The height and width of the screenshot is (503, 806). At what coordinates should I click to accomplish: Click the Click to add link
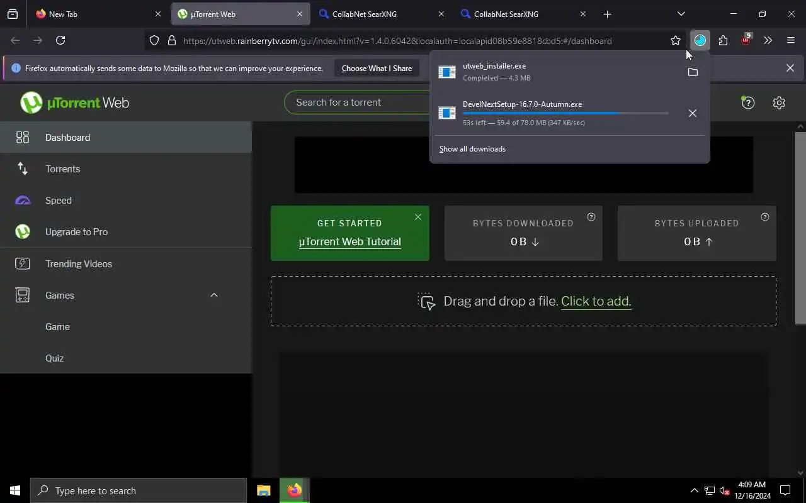596,301
